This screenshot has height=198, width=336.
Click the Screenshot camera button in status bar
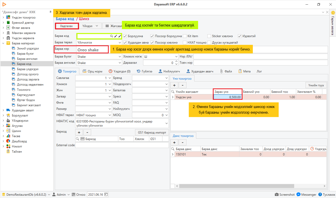point(285,195)
